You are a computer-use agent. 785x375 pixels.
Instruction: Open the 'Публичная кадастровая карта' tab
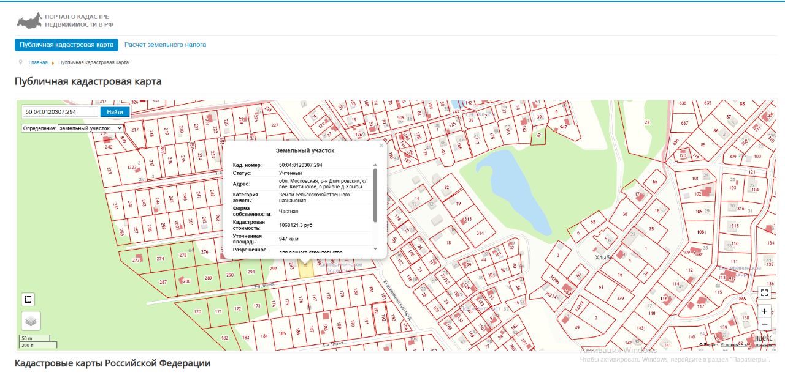pyautogui.click(x=66, y=45)
